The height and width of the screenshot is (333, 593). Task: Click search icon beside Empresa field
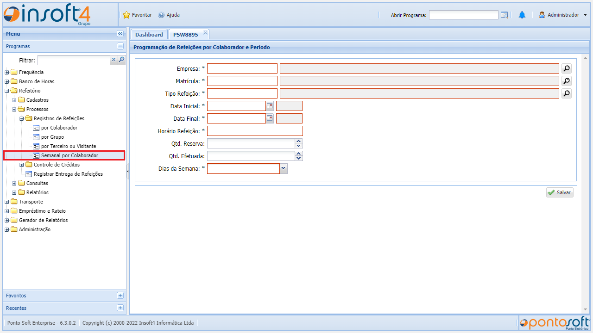[566, 69]
